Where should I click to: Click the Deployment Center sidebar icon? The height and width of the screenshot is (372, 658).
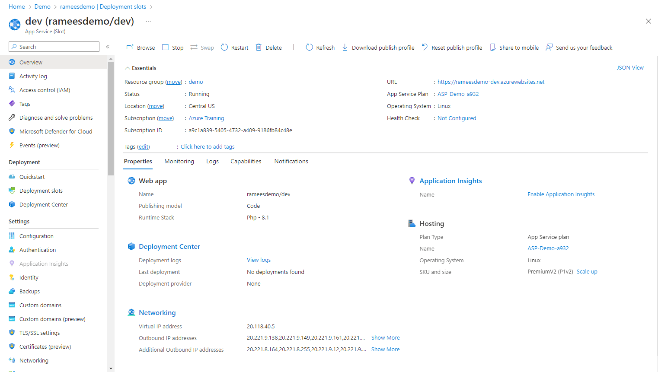12,204
